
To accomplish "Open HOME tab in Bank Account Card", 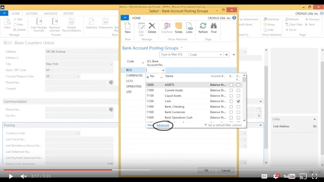I will click(x=16, y=14).
